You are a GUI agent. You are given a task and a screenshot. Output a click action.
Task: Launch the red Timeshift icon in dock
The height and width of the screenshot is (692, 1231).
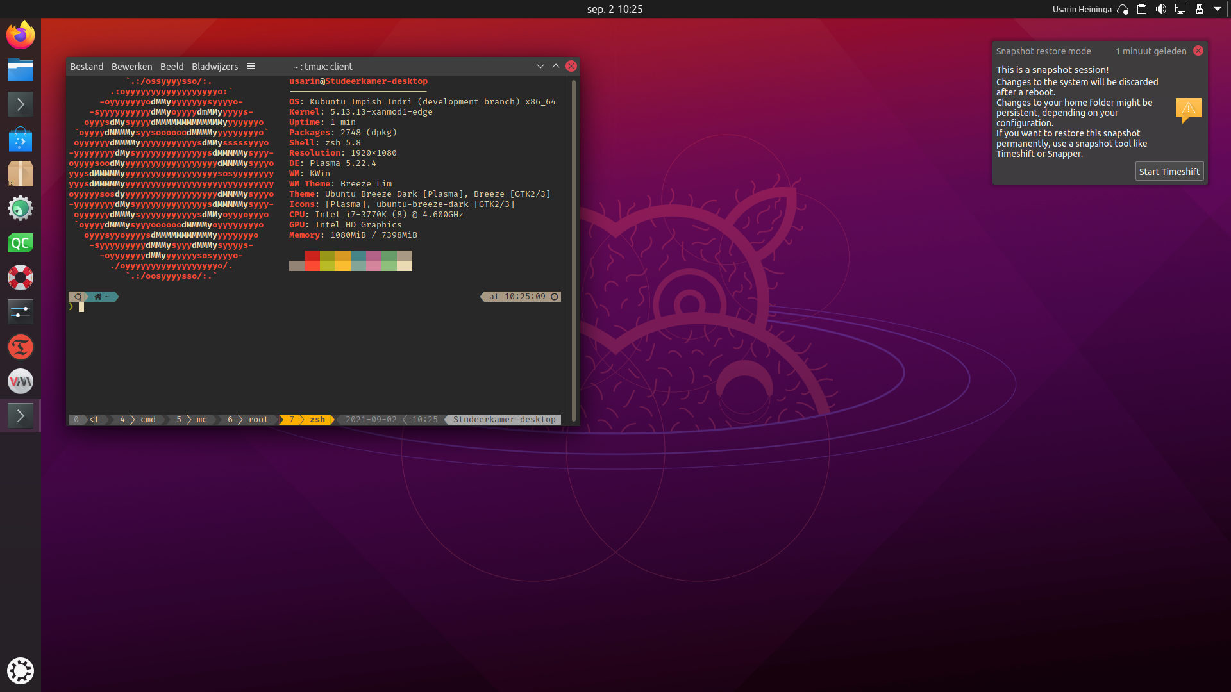tap(21, 347)
